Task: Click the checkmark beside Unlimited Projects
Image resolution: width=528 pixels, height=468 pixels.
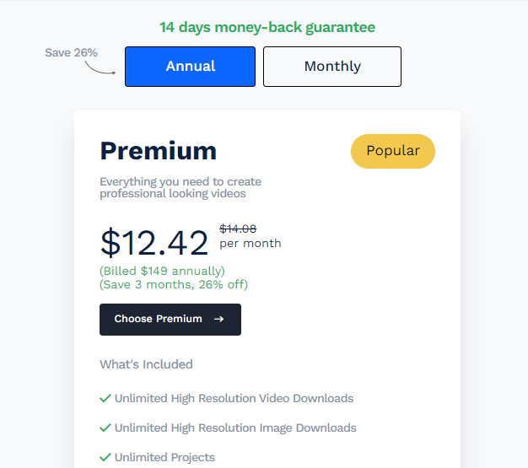Action: pyautogui.click(x=105, y=457)
